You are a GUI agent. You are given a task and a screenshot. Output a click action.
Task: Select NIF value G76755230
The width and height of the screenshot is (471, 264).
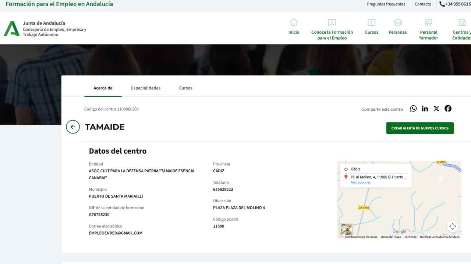[99, 215]
